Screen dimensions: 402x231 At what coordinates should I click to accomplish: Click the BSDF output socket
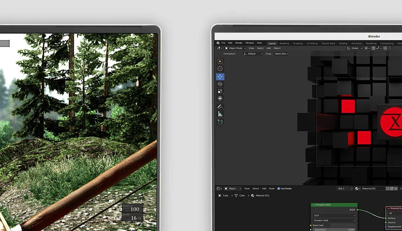(x=358, y=210)
